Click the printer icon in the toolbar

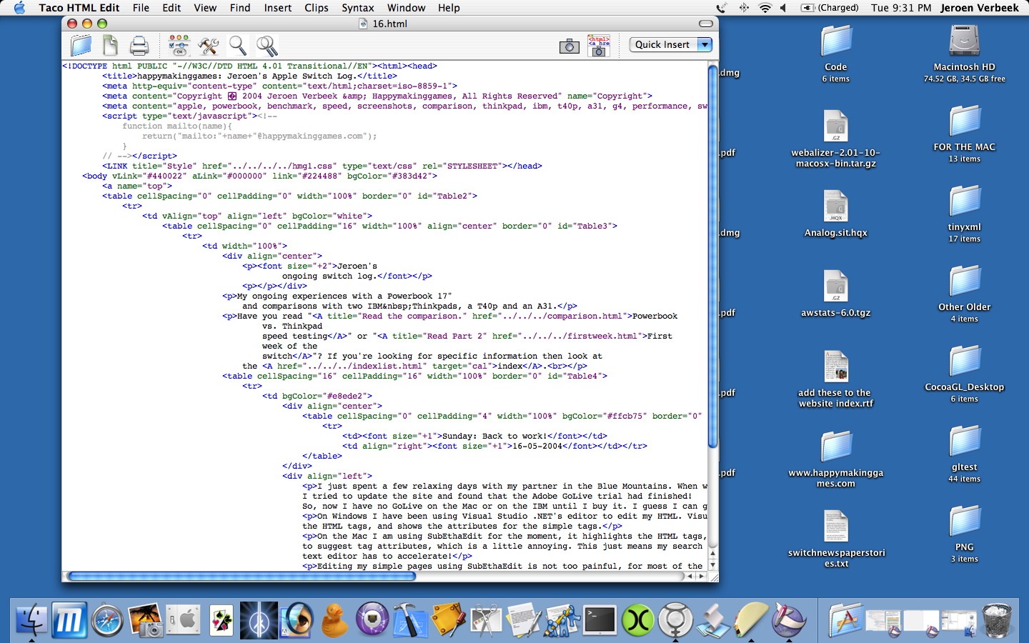[139, 46]
